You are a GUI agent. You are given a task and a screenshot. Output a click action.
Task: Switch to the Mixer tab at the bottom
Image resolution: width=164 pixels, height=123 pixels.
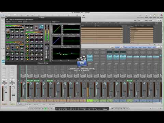[20, 105]
